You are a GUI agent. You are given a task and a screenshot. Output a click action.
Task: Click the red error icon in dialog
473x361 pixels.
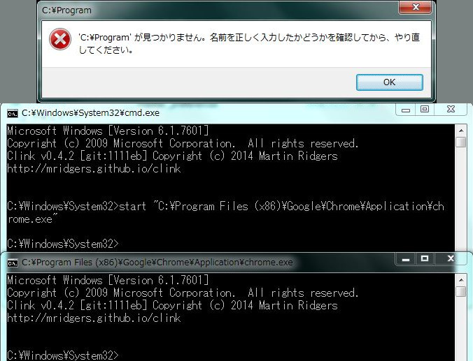[x=60, y=39]
